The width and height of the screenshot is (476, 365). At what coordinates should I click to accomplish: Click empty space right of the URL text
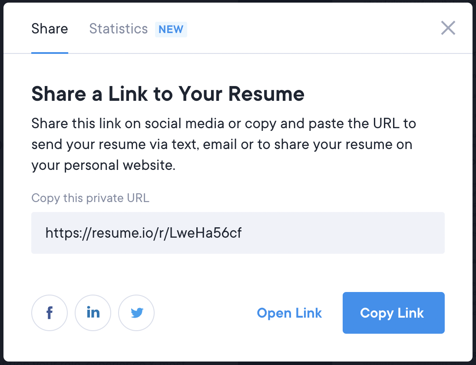pos(347,233)
